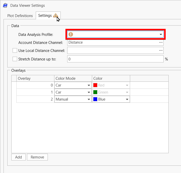This screenshot has height=173, width=181.
Task: Open Account Distance Channel browse ellipsis
Action: 161,42
